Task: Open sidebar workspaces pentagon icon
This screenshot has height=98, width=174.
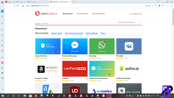Action: tap(2, 16)
